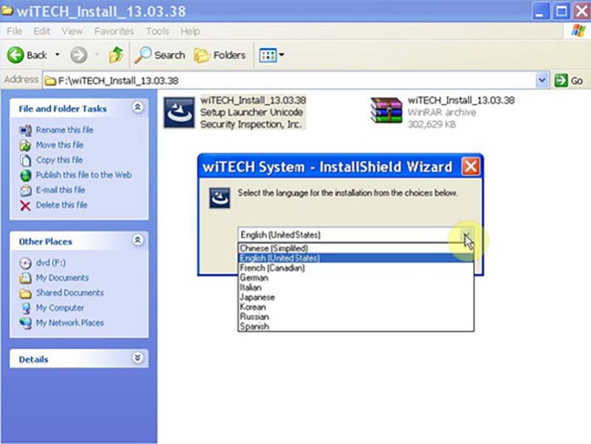Click the InstallShield wizard setup icon
Screen dimensions: 591x444
click(219, 198)
